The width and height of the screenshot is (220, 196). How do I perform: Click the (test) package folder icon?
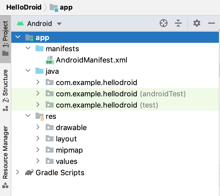click(50, 105)
